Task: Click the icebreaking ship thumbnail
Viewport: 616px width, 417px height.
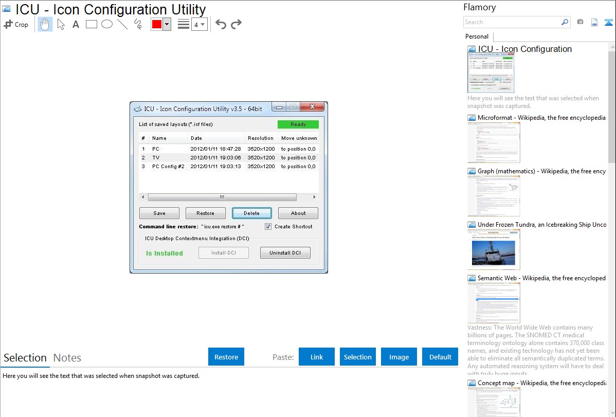Action: coord(494,249)
